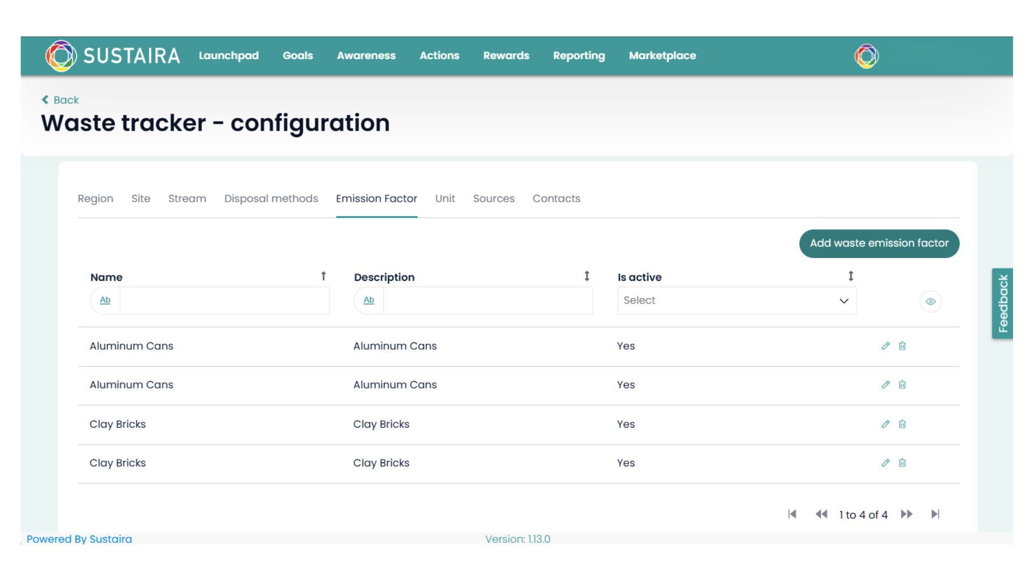Jump to the last page of results

pyautogui.click(x=935, y=514)
